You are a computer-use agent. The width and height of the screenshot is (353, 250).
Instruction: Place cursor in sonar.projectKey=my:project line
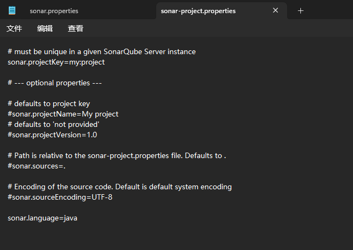tap(56, 62)
